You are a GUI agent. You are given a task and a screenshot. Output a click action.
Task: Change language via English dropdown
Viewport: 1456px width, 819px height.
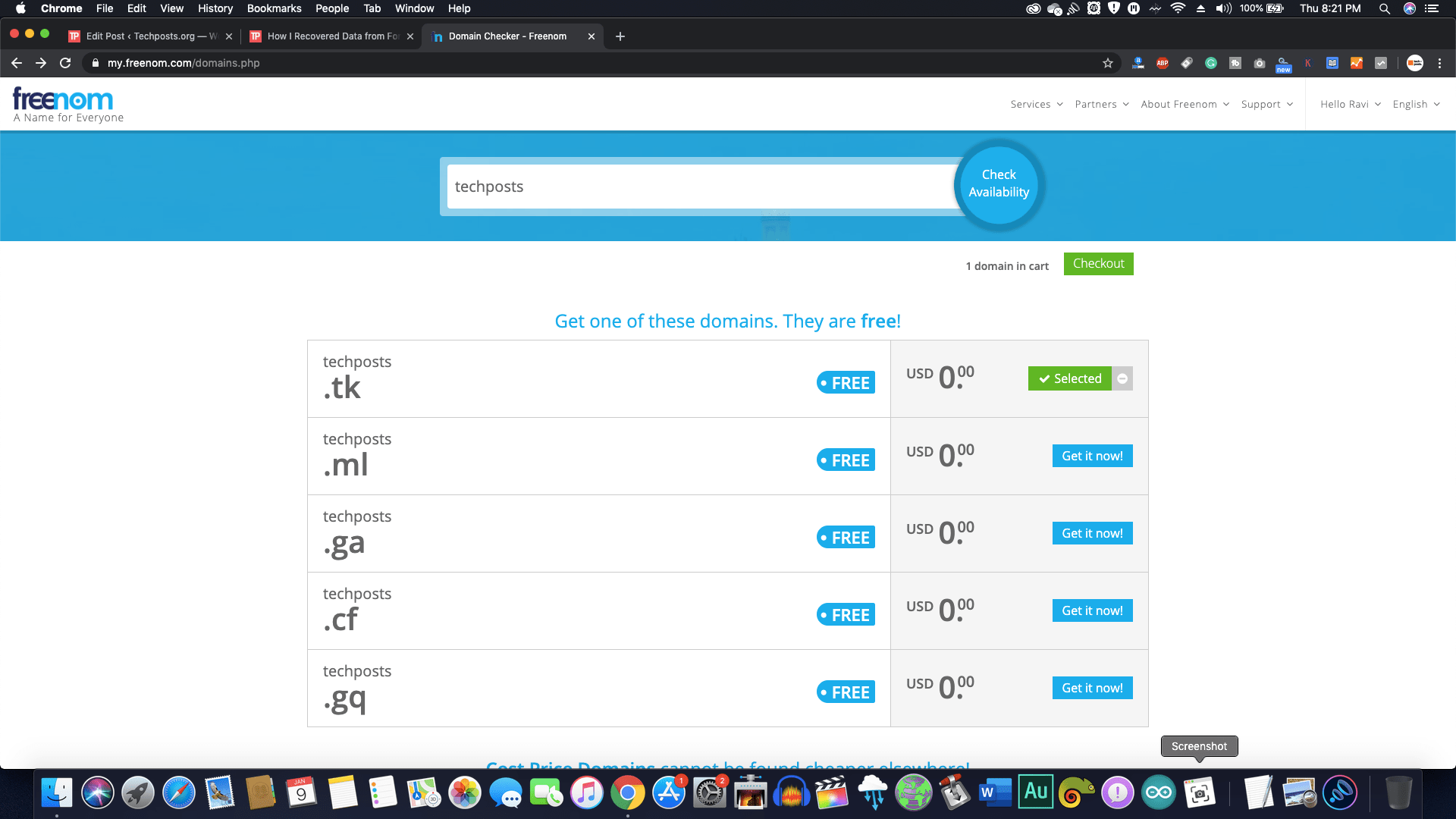[1416, 104]
